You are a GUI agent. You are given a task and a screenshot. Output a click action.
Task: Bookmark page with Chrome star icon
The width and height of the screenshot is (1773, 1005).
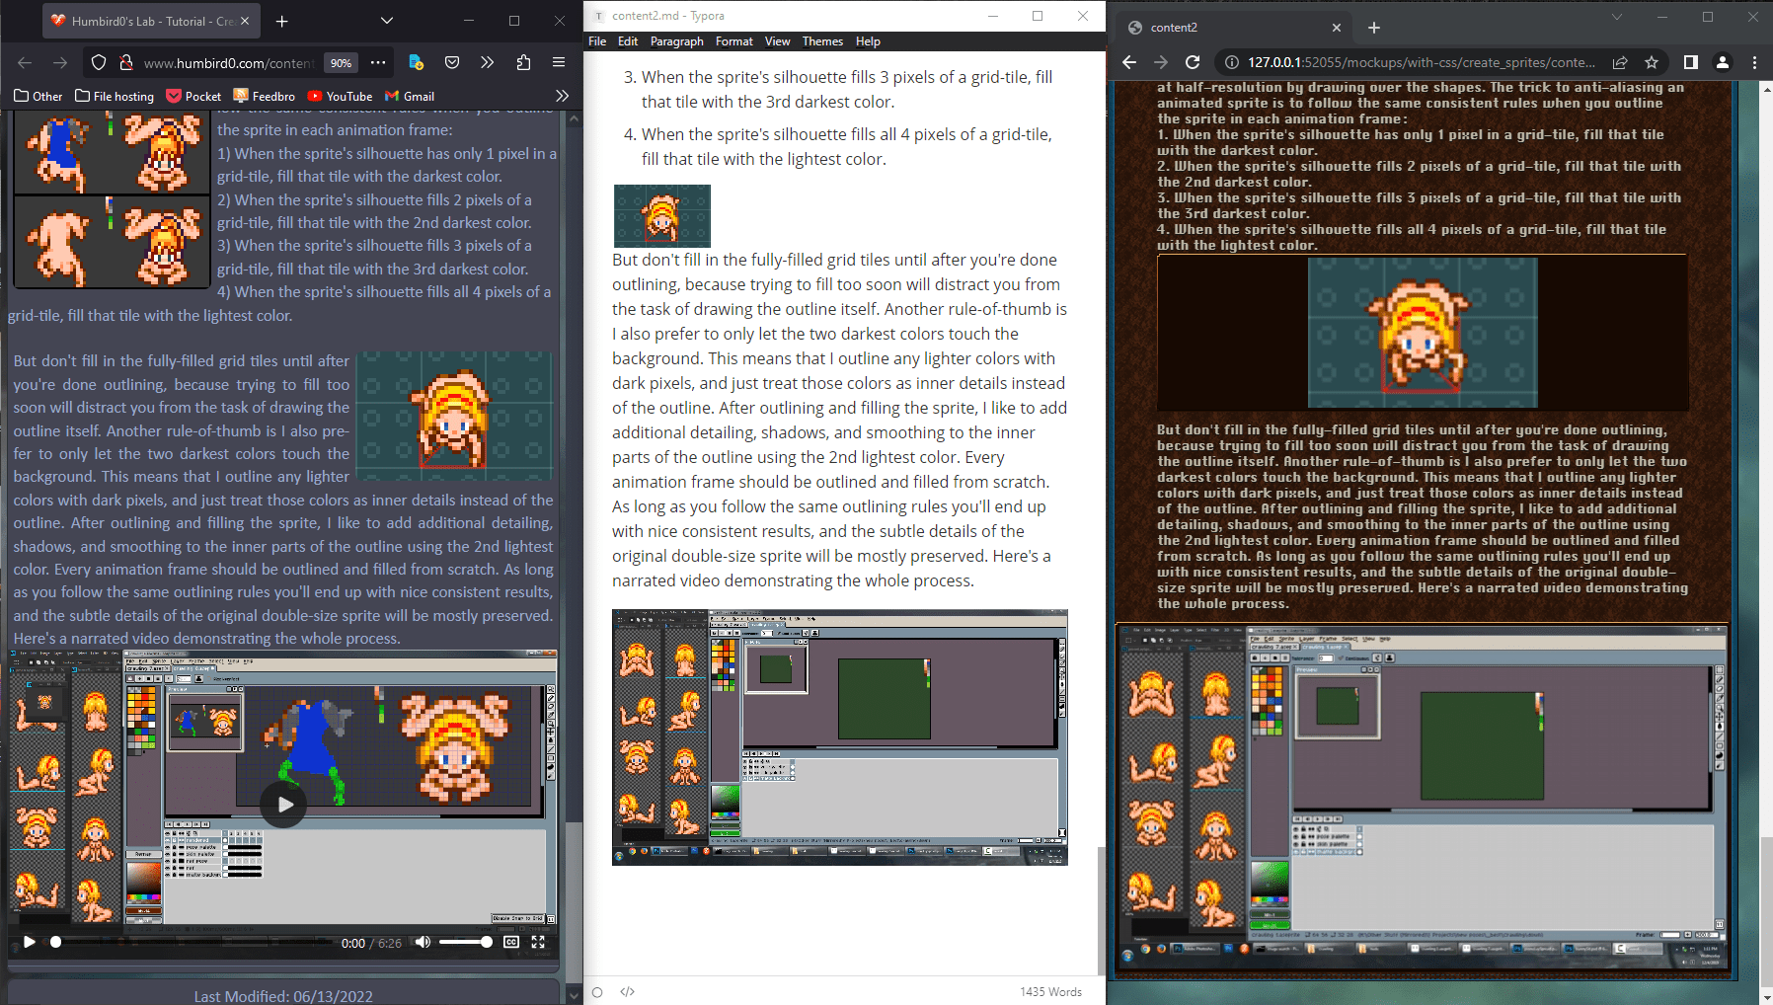click(1652, 62)
